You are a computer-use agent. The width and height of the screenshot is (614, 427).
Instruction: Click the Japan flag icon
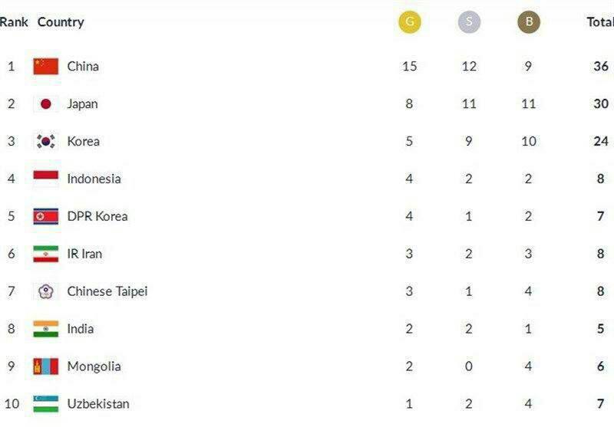pyautogui.click(x=46, y=103)
